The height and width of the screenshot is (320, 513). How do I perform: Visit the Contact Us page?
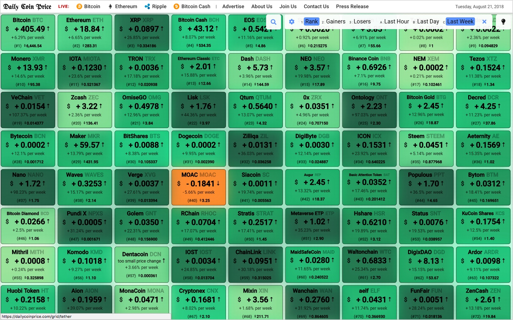(316, 6)
